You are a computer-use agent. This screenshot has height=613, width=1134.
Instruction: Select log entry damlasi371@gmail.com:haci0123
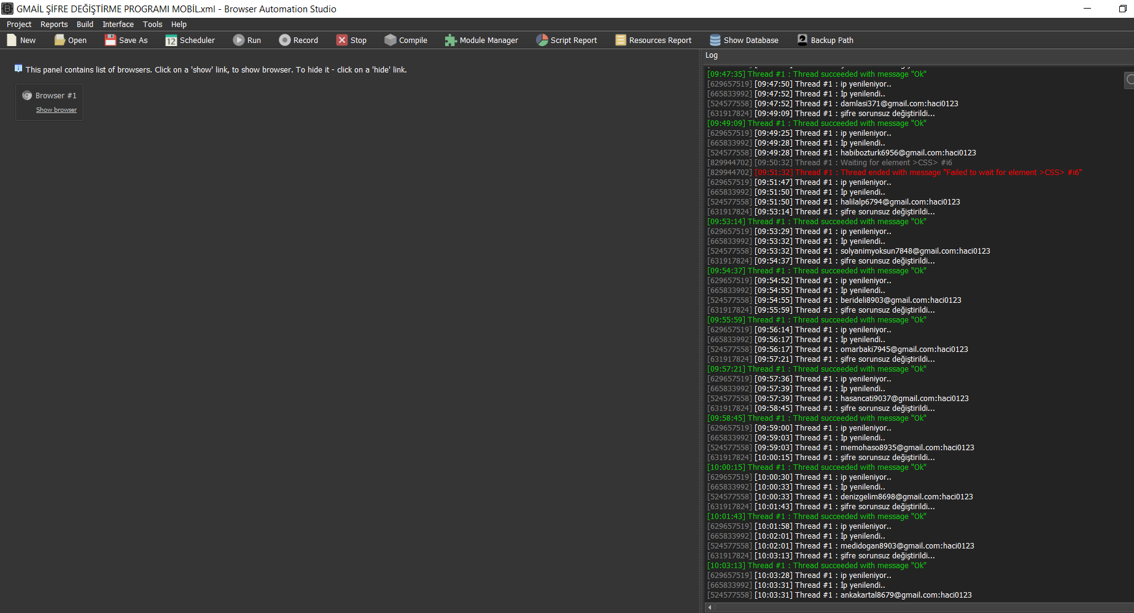(x=833, y=104)
